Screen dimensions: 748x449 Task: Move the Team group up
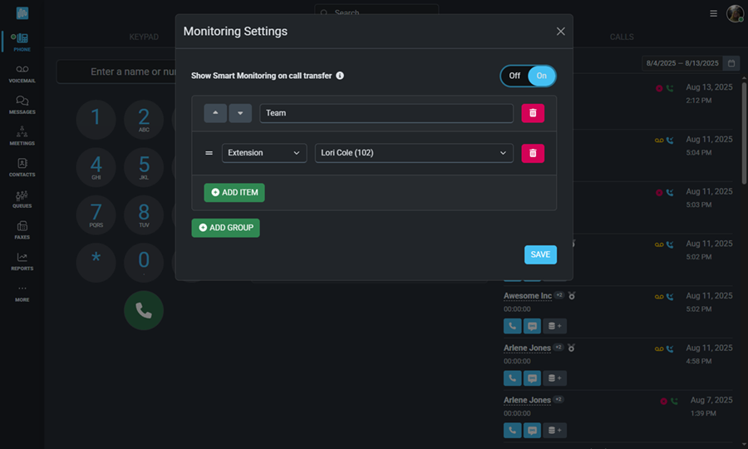tap(215, 113)
